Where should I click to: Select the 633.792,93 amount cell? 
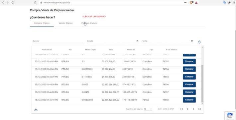coord(127,69)
